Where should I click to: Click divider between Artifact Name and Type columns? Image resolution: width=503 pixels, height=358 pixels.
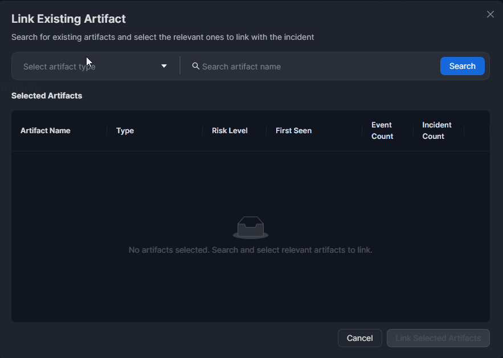tap(107, 130)
